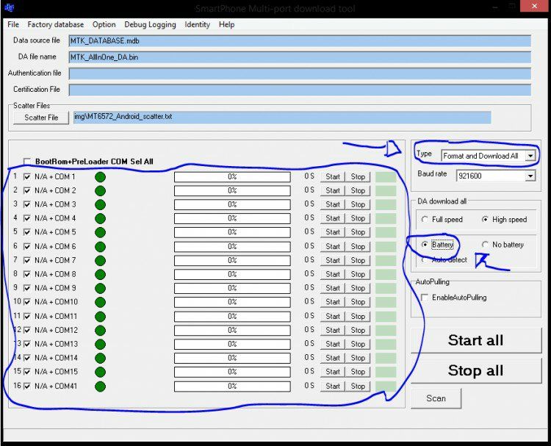This screenshot has height=446, width=551.
Task: Uncheck the N/A + COM10 checkbox
Action: [27, 302]
